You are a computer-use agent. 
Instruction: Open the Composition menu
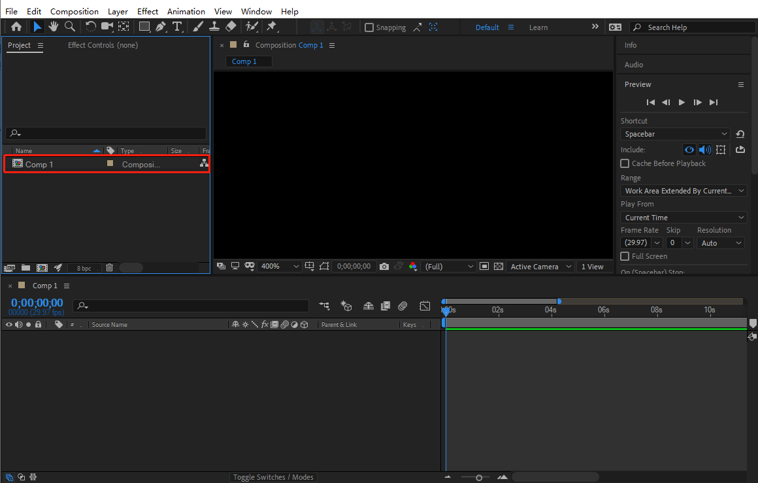[x=74, y=11]
